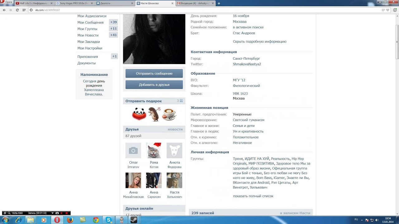Click camera screenshot icon on recorder bar
This screenshot has height=224, width=399.
57,213
